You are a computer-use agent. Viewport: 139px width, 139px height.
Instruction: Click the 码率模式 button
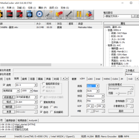click(9, 97)
